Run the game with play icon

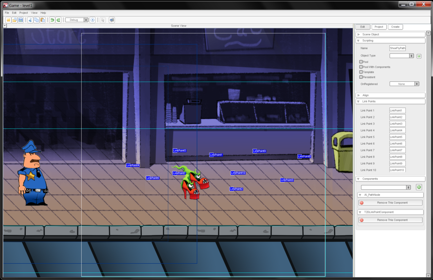(93, 20)
